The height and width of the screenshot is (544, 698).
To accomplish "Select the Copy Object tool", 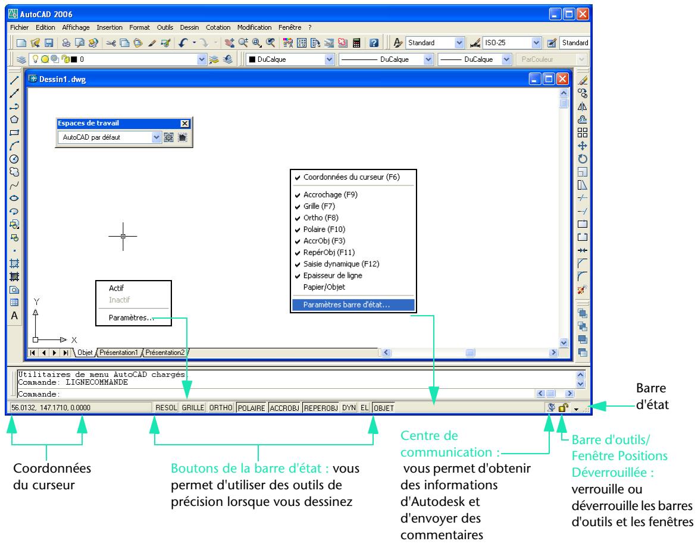I will [582, 93].
